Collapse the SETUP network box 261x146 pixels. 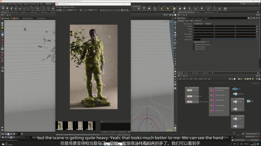coord(186,87)
